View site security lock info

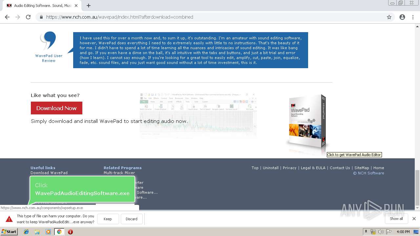click(41, 17)
